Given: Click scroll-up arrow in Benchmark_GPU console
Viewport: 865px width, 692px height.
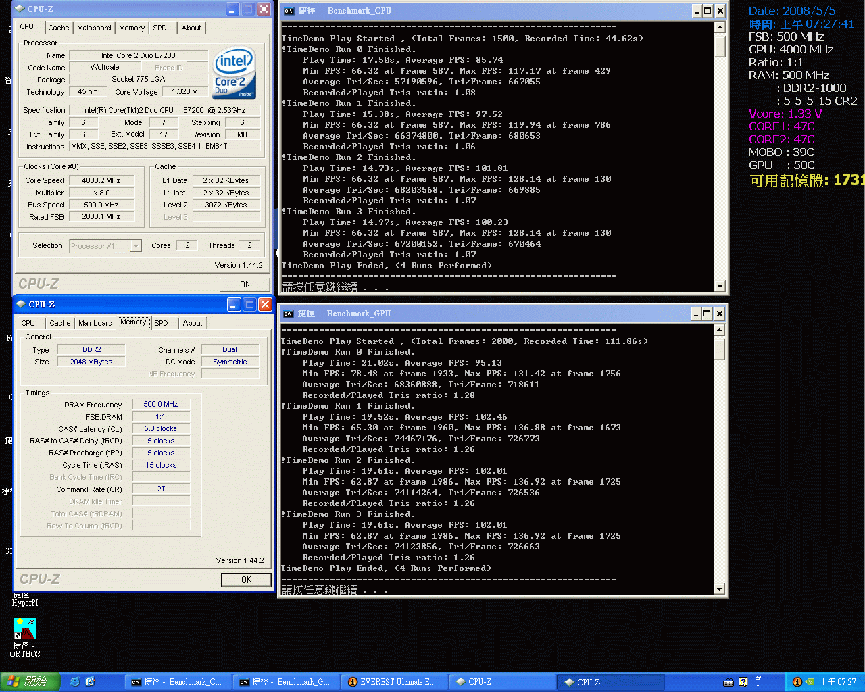Looking at the screenshot, I should pos(720,330).
